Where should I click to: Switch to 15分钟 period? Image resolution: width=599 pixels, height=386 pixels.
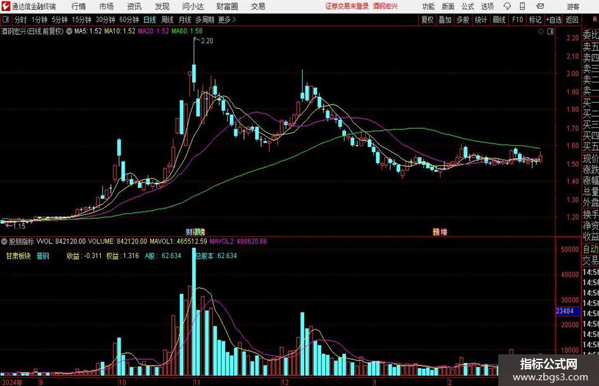point(82,20)
